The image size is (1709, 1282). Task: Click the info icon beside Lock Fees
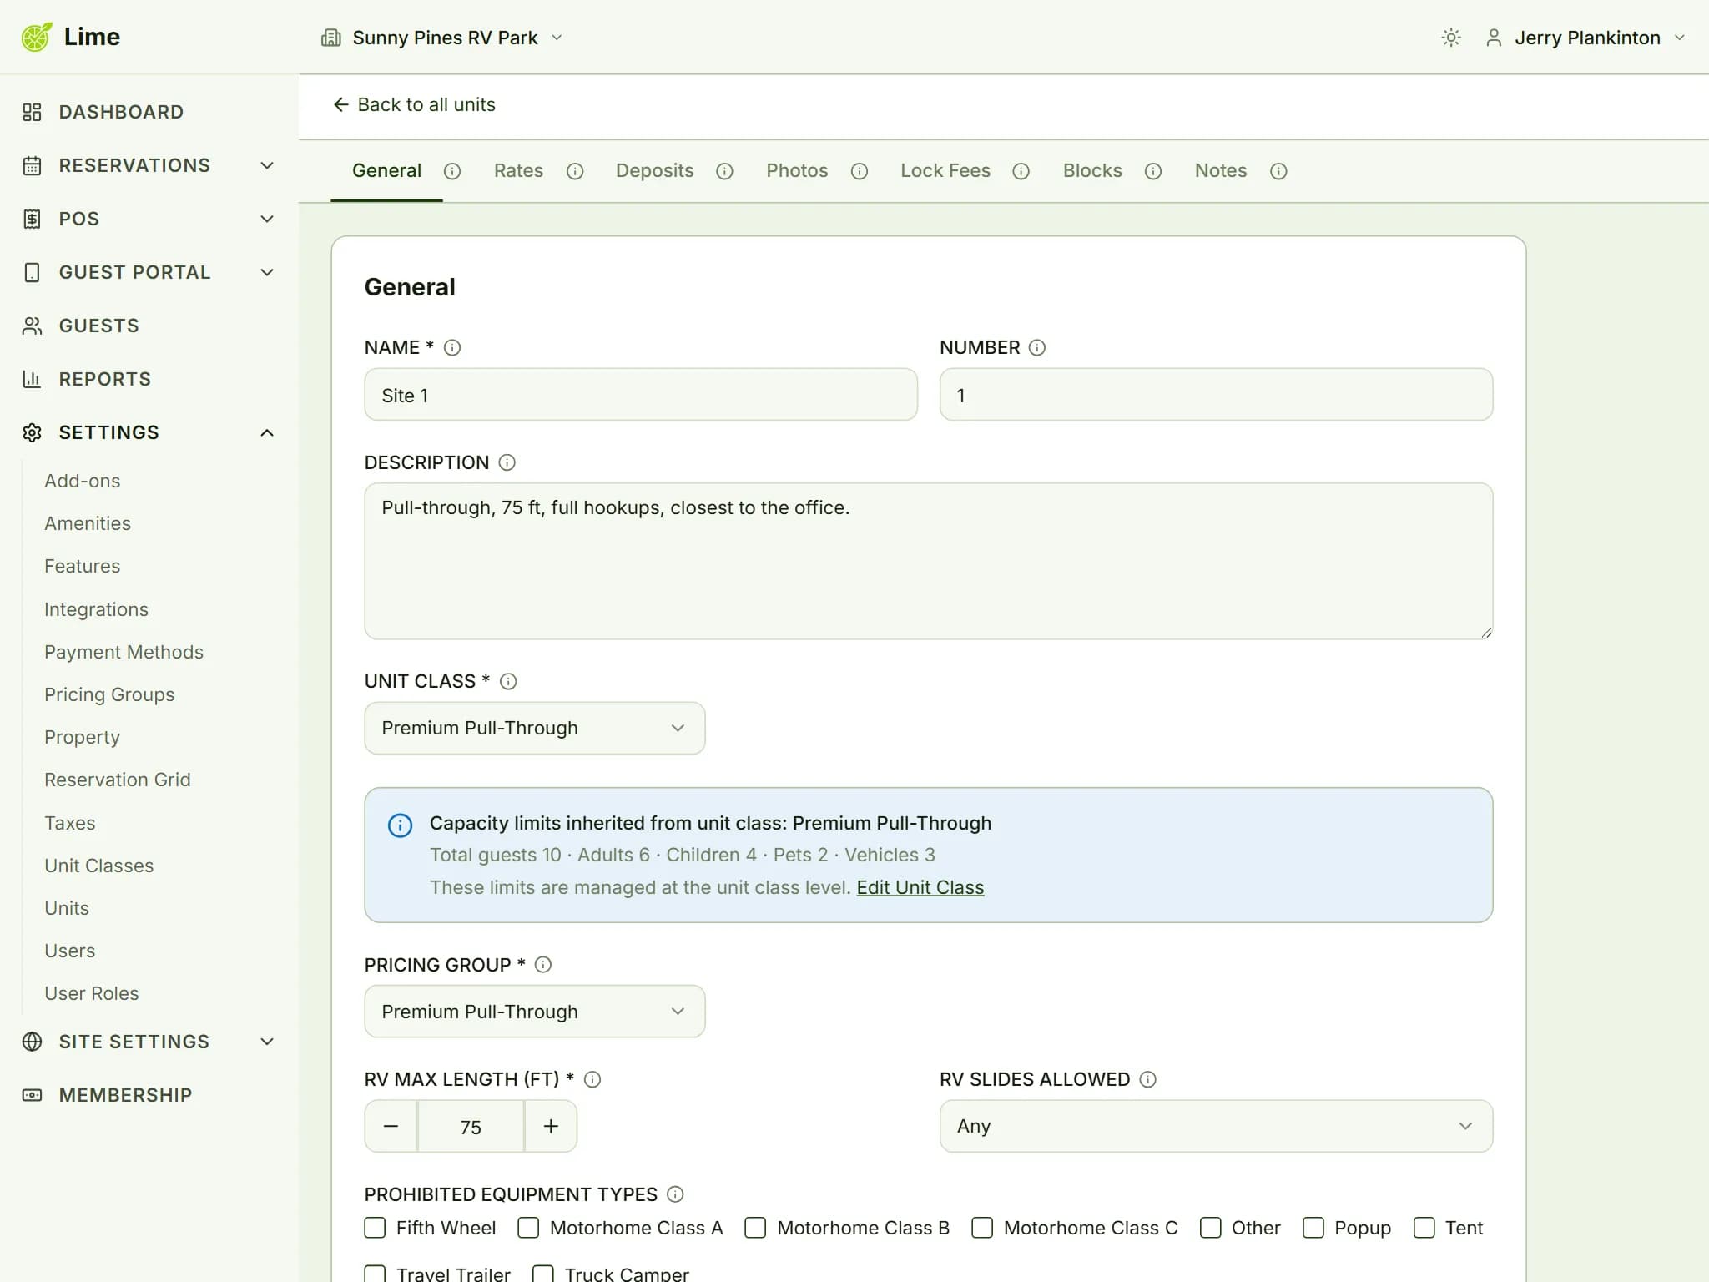[x=1021, y=171]
